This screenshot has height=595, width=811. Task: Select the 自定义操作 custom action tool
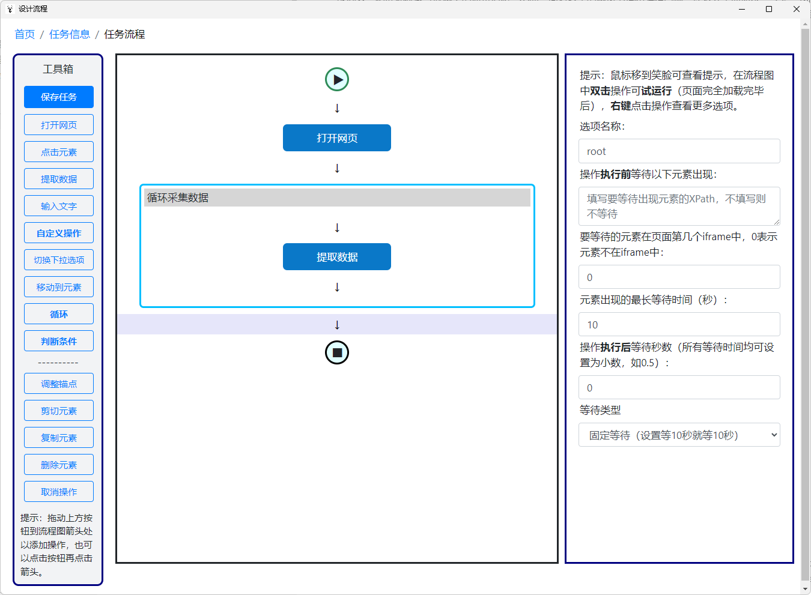click(x=58, y=232)
